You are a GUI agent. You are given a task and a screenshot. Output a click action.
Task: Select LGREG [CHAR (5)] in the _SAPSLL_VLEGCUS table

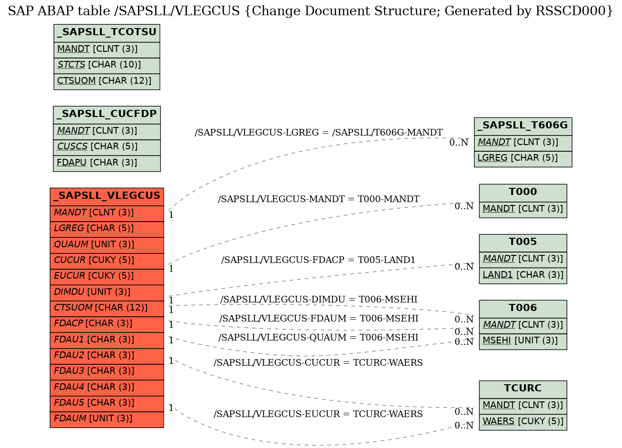107,229
